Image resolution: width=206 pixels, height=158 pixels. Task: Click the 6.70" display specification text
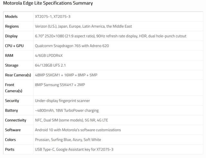click(x=110, y=36)
